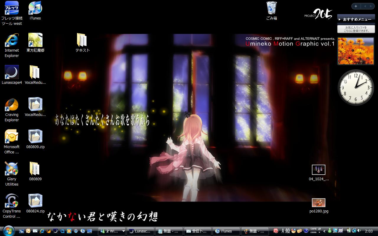Click the analog clock sidebar gadget
This screenshot has height=236, width=378.
356,87
